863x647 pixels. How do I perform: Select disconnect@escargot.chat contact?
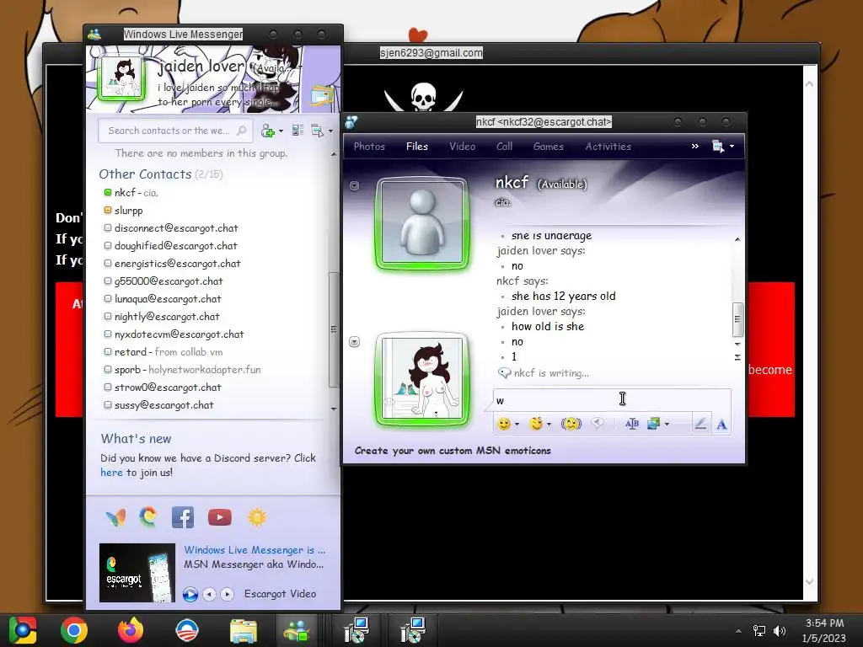(171, 227)
